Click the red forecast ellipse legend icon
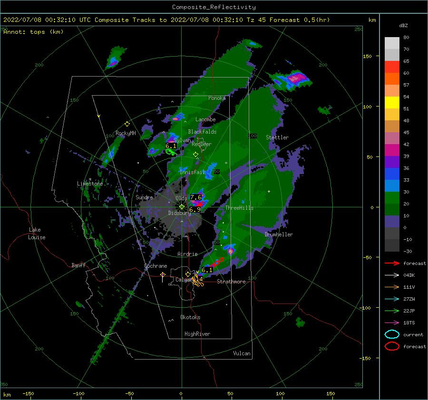Viewport: 428px width, 400px height. click(x=392, y=346)
